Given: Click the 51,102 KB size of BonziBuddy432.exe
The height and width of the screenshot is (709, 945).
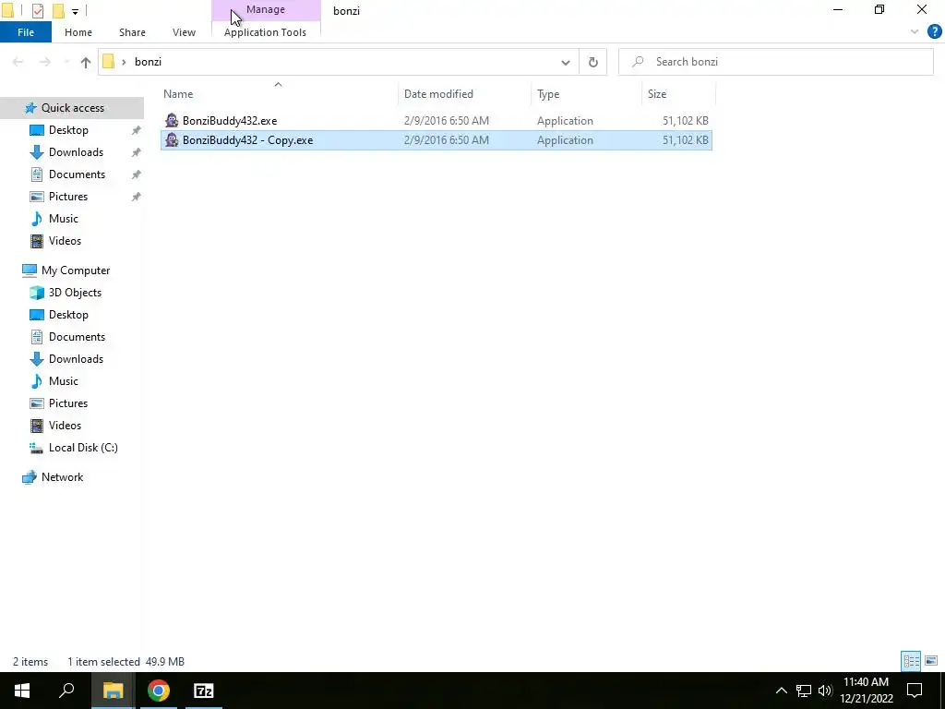Looking at the screenshot, I should (x=686, y=121).
